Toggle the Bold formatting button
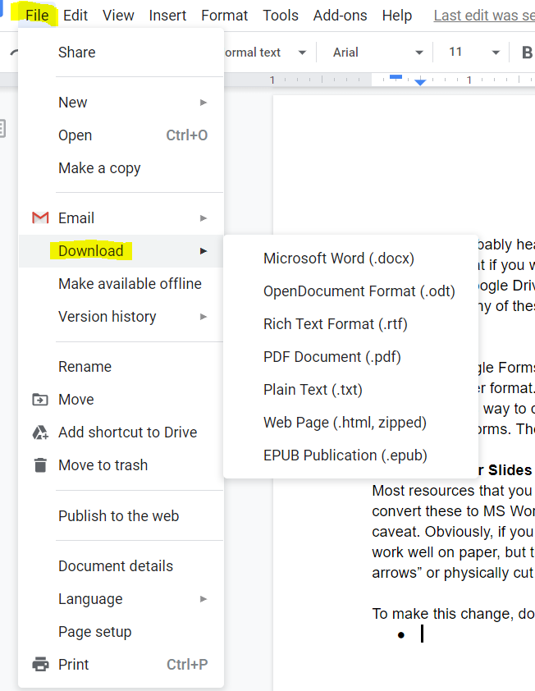The height and width of the screenshot is (691, 535). (527, 53)
